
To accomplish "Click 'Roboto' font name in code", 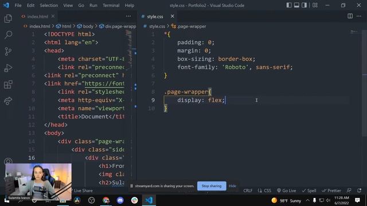I will pyautogui.click(x=236, y=68).
